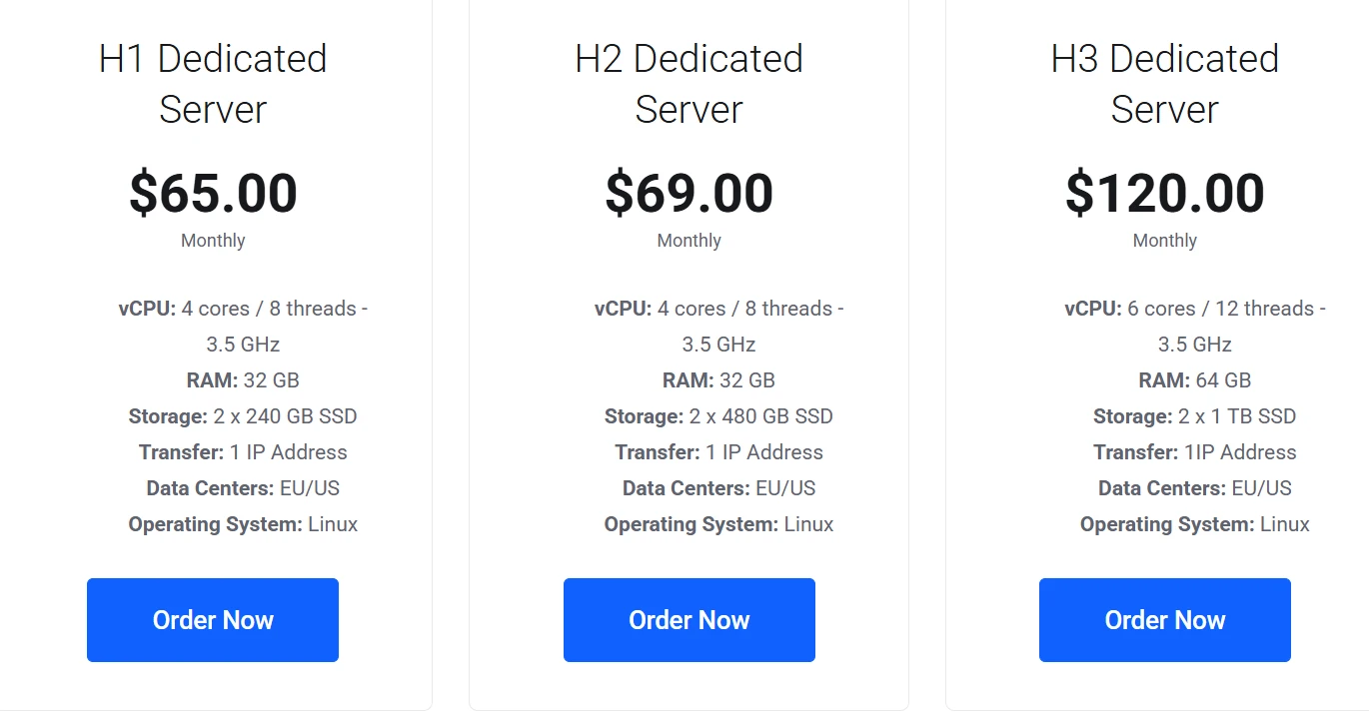Order the H2 Dedicated Server
This screenshot has width=1369, height=713.
[689, 620]
